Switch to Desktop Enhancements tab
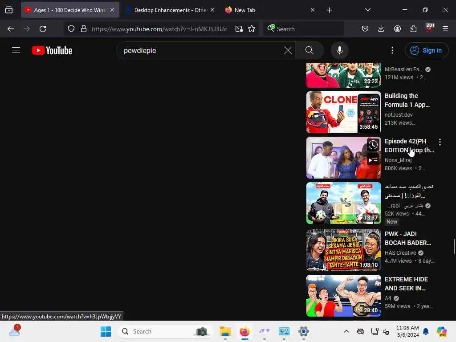 (x=170, y=10)
